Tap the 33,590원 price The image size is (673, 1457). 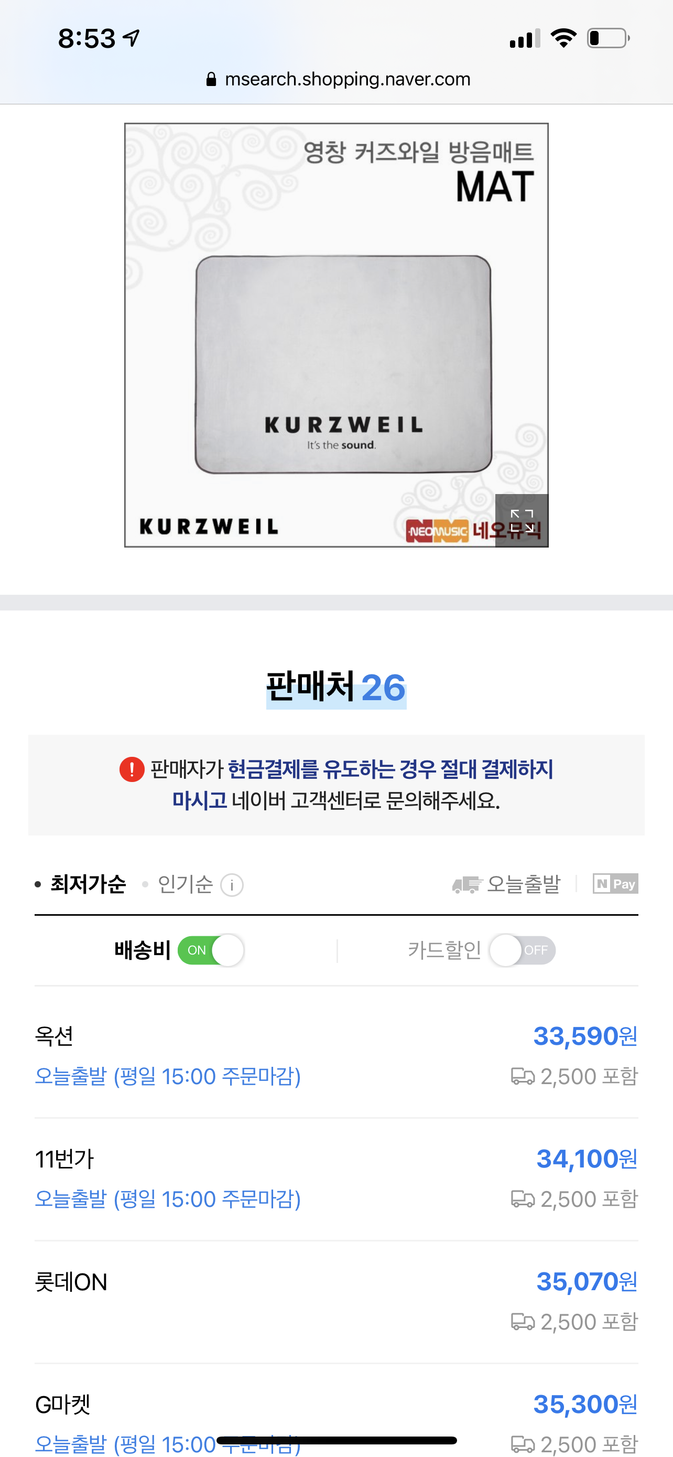pos(585,1036)
